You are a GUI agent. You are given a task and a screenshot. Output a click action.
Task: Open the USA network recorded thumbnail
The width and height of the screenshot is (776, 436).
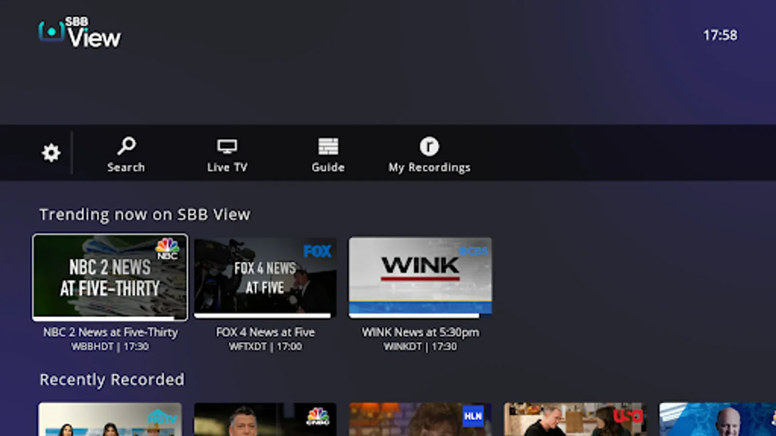click(x=576, y=420)
